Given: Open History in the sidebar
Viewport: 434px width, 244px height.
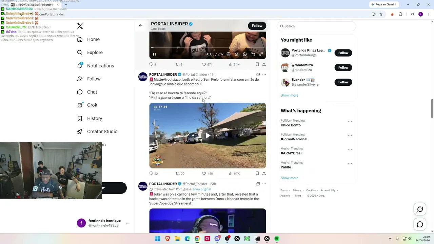Looking at the screenshot, I should click(x=90, y=118).
